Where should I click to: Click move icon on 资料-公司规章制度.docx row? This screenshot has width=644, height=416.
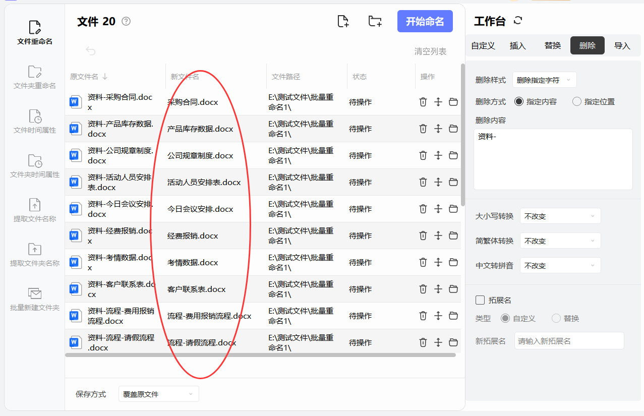[438, 155]
